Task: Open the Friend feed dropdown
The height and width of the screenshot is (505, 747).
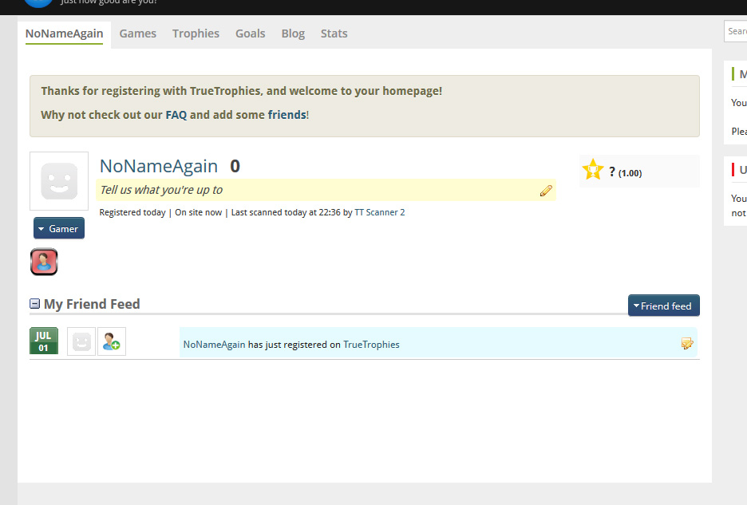Action: pos(664,306)
